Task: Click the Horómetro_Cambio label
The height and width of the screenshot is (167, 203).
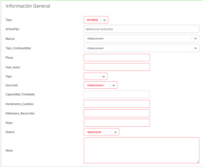Action: [20, 104]
